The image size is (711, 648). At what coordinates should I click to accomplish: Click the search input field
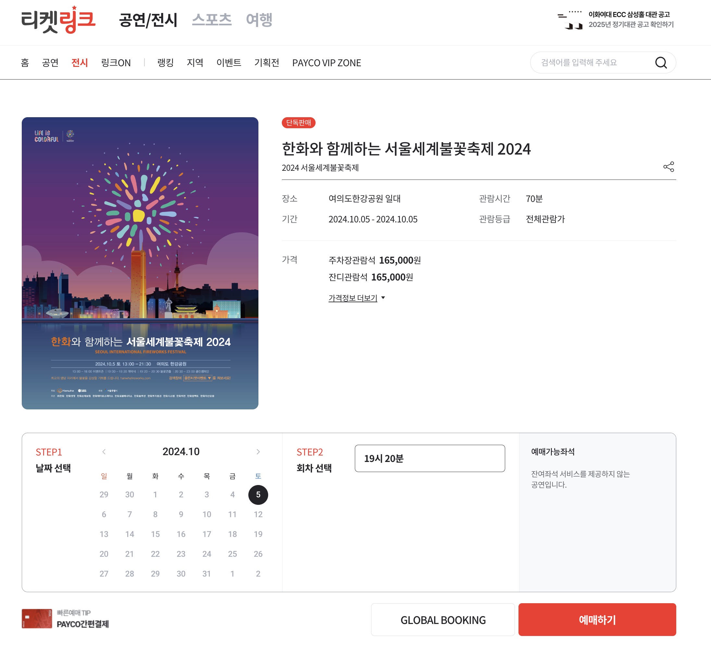tap(592, 62)
